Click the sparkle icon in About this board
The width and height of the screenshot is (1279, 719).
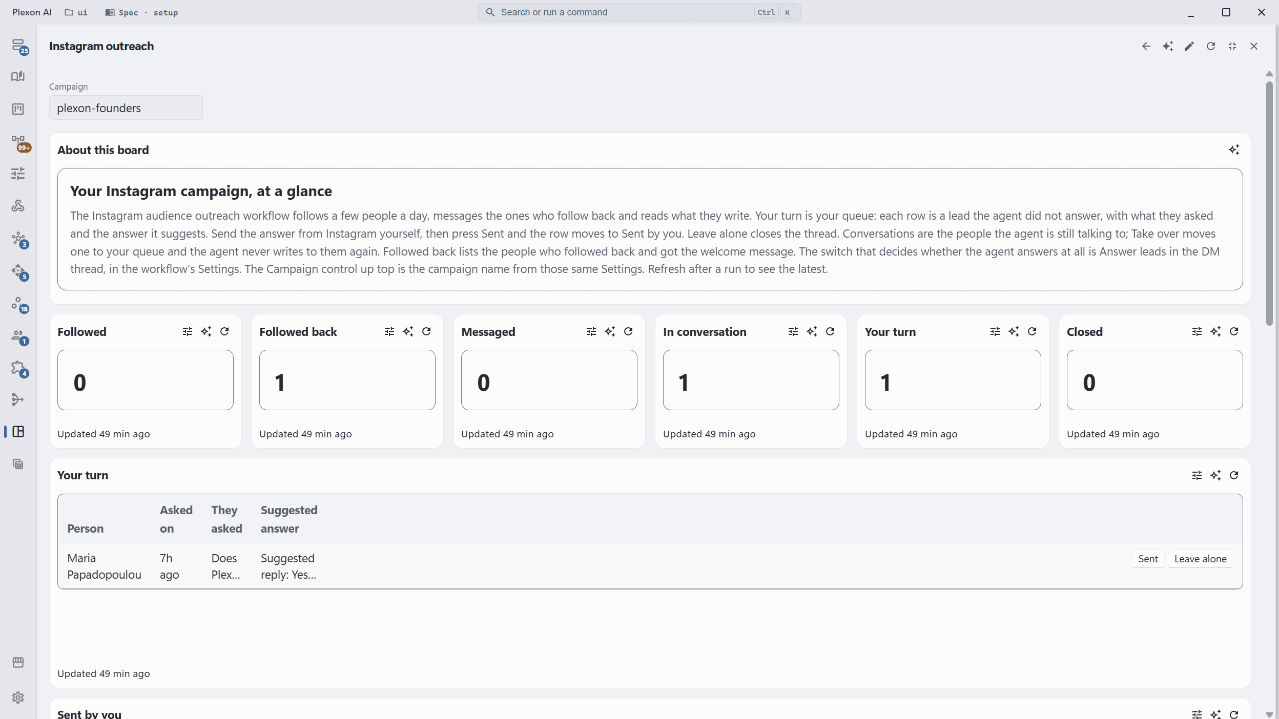(x=1234, y=150)
